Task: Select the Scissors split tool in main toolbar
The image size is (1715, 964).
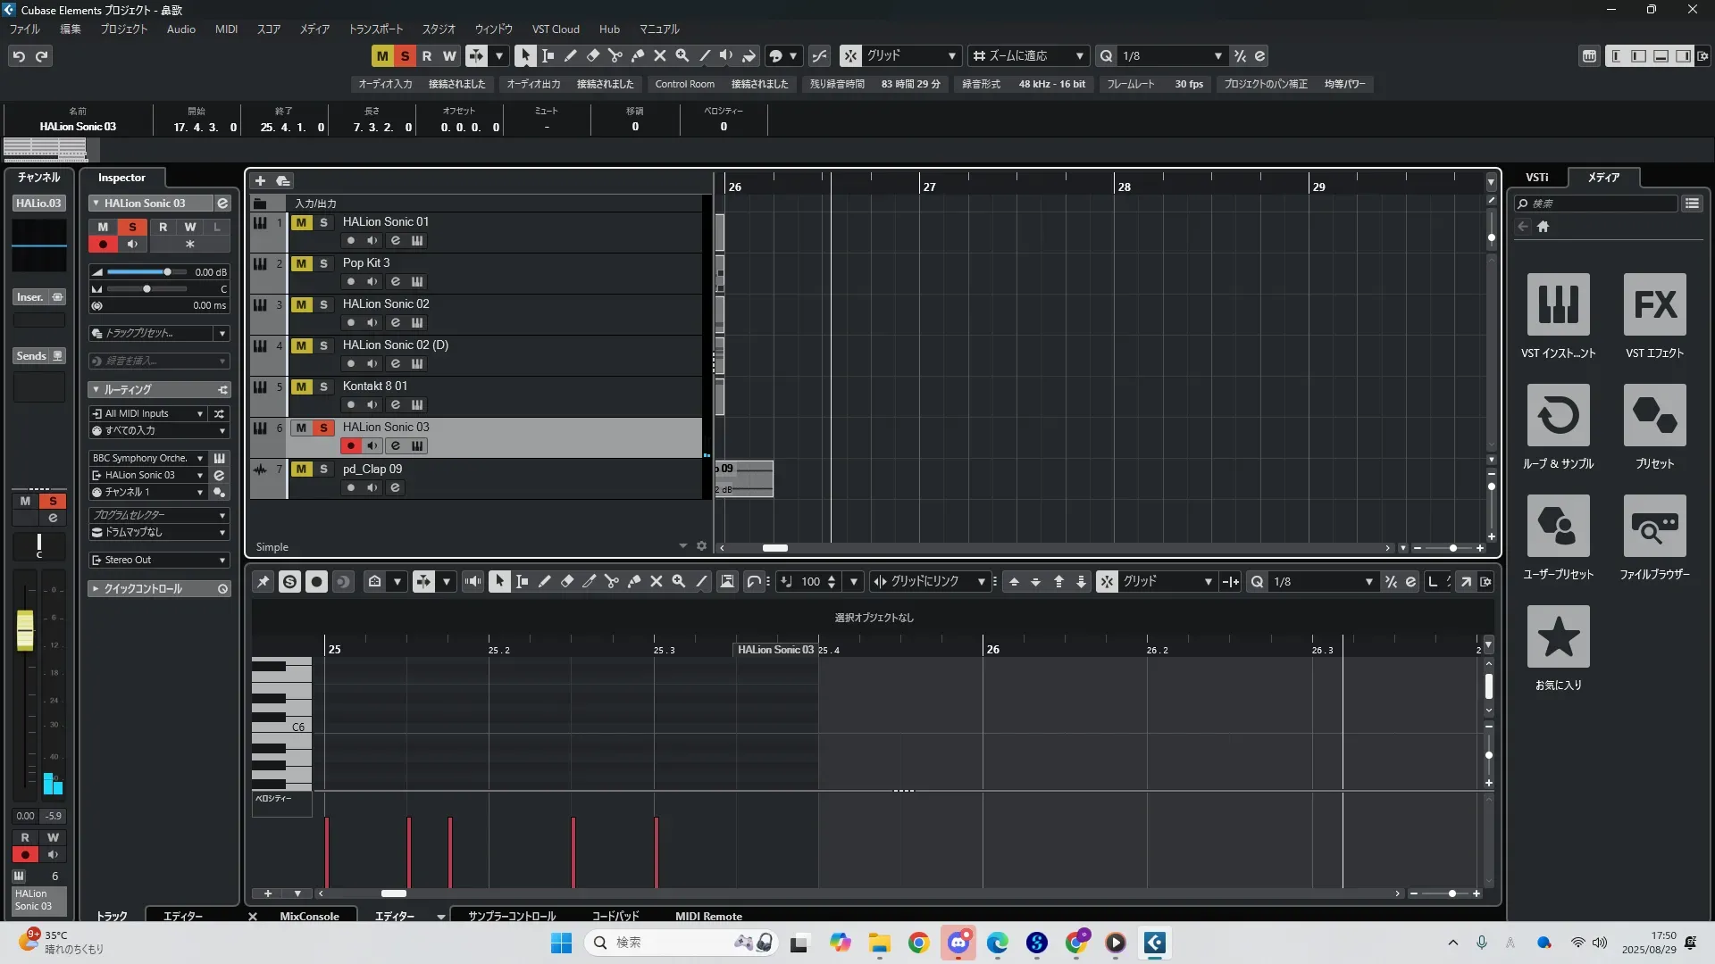Action: (x=615, y=55)
